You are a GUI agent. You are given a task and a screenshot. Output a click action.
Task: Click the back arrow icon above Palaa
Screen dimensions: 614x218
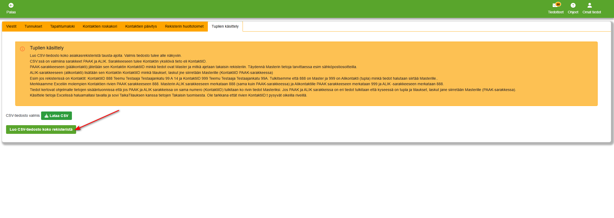point(11,5)
